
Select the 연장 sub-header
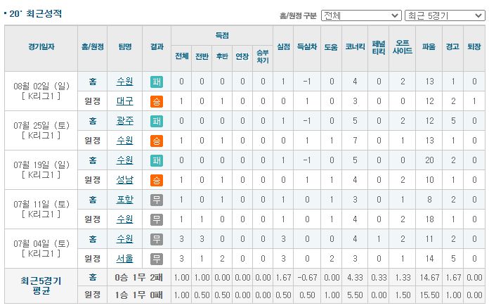[242, 58]
